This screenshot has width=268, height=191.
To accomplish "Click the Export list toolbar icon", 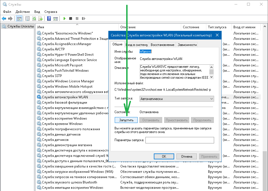I will tap(40, 18).
